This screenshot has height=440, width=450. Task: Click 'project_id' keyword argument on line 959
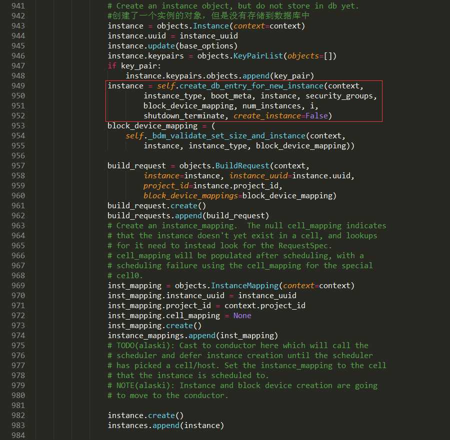pyautogui.click(x=166, y=186)
